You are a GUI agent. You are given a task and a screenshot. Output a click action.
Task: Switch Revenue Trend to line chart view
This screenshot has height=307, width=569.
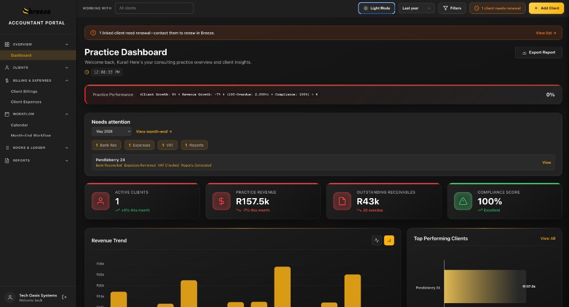click(x=377, y=240)
